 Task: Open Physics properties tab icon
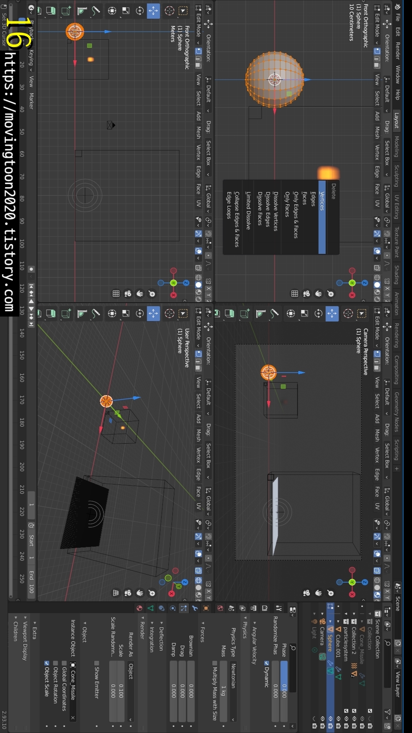[173, 608]
